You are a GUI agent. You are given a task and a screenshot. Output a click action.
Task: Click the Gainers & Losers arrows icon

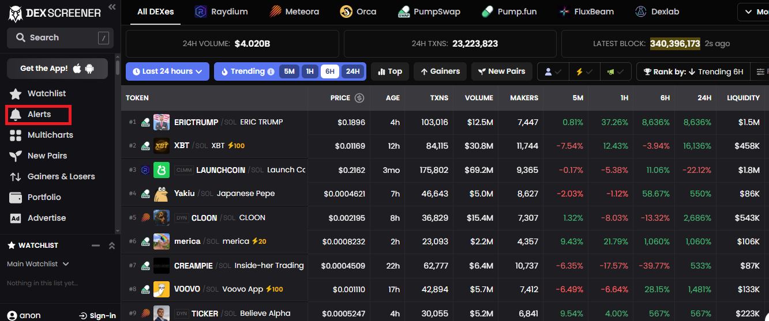click(16, 176)
